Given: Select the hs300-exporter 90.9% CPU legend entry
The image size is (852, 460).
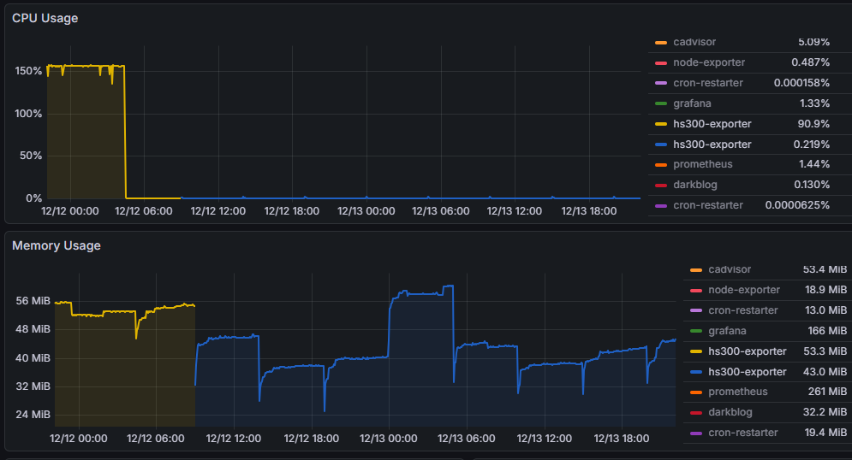Looking at the screenshot, I should [x=712, y=124].
